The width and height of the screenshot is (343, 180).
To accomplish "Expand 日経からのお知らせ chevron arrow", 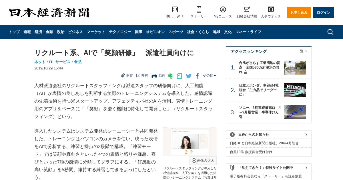I will coord(306,135).
